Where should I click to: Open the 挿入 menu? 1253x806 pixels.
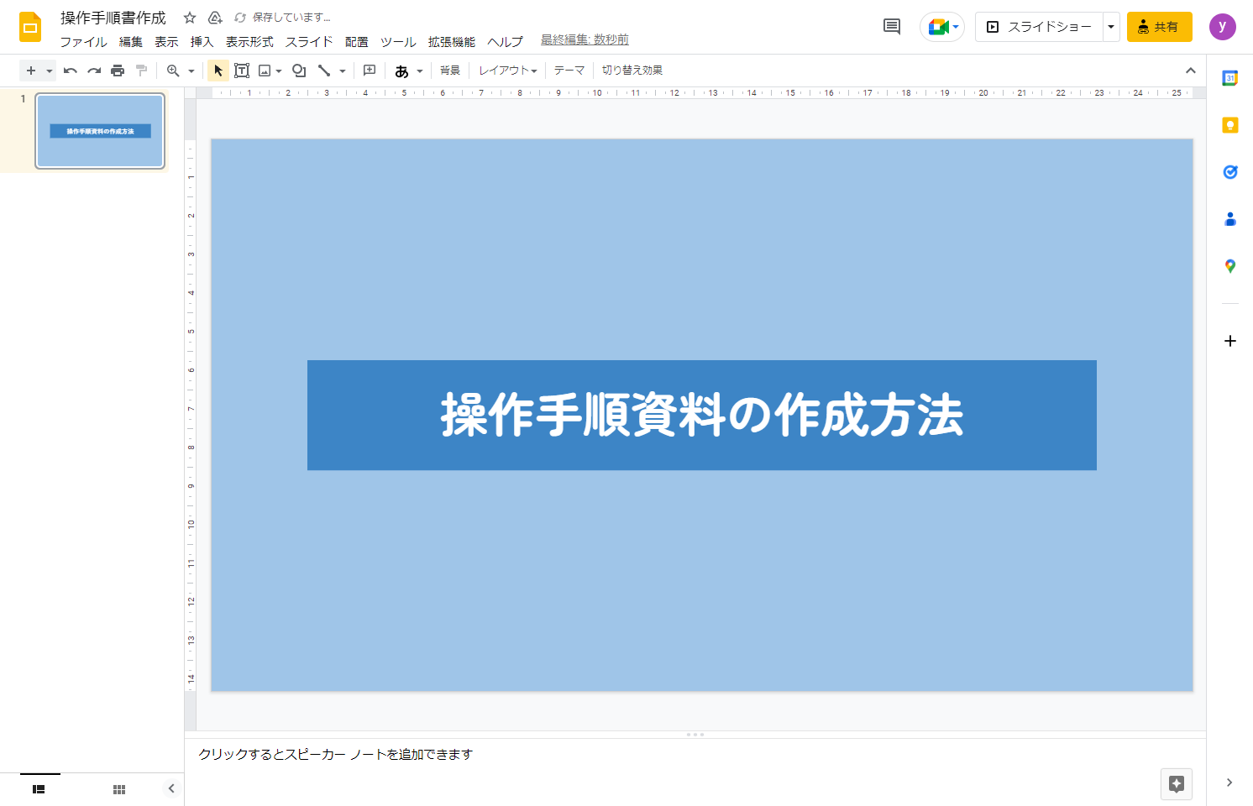pos(202,41)
